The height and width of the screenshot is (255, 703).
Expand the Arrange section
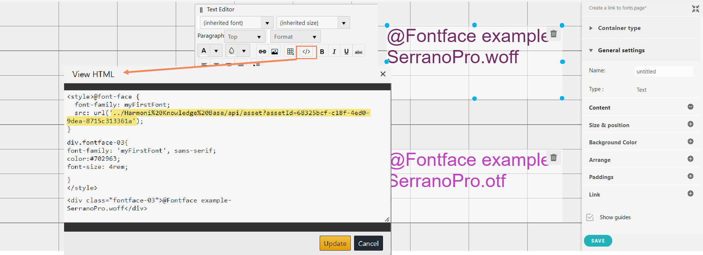[691, 159]
